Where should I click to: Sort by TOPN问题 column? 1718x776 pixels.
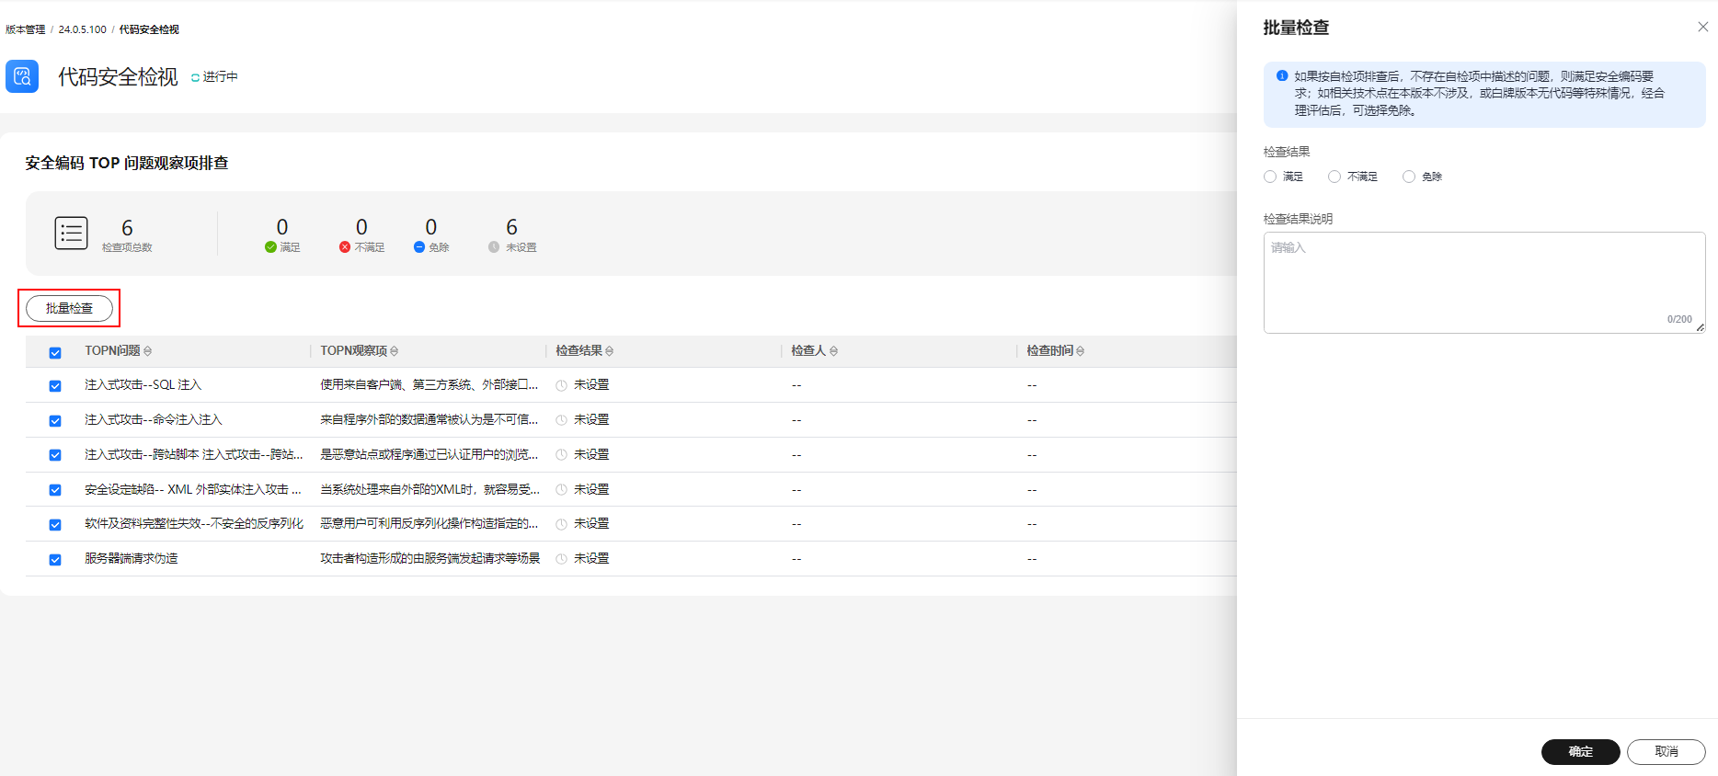[x=148, y=351]
